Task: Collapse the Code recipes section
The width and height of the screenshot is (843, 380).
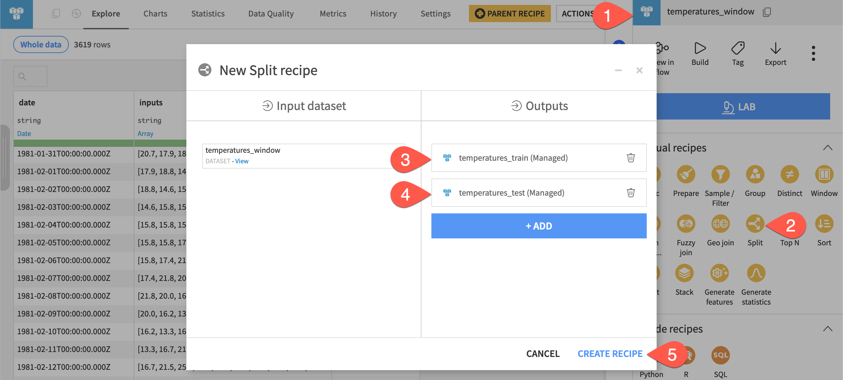Action: [828, 328]
